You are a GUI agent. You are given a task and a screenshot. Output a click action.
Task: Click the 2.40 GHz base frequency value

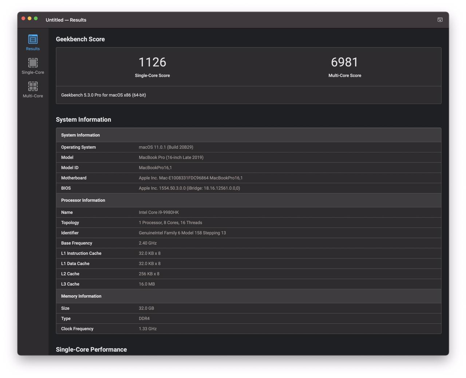[x=147, y=243]
